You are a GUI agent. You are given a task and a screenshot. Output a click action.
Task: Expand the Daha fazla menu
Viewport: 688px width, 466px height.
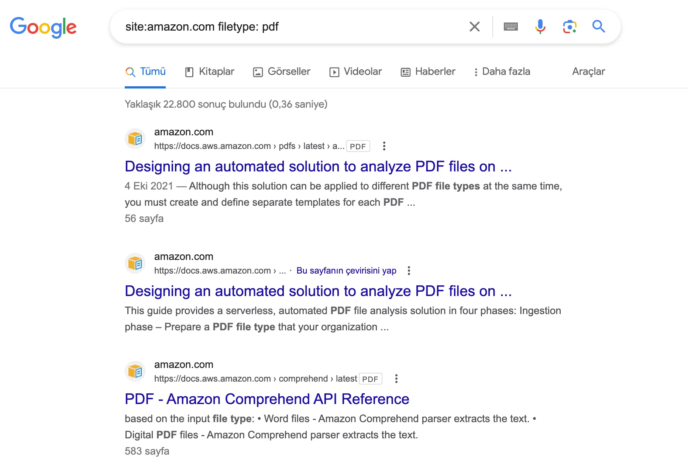[x=502, y=72]
